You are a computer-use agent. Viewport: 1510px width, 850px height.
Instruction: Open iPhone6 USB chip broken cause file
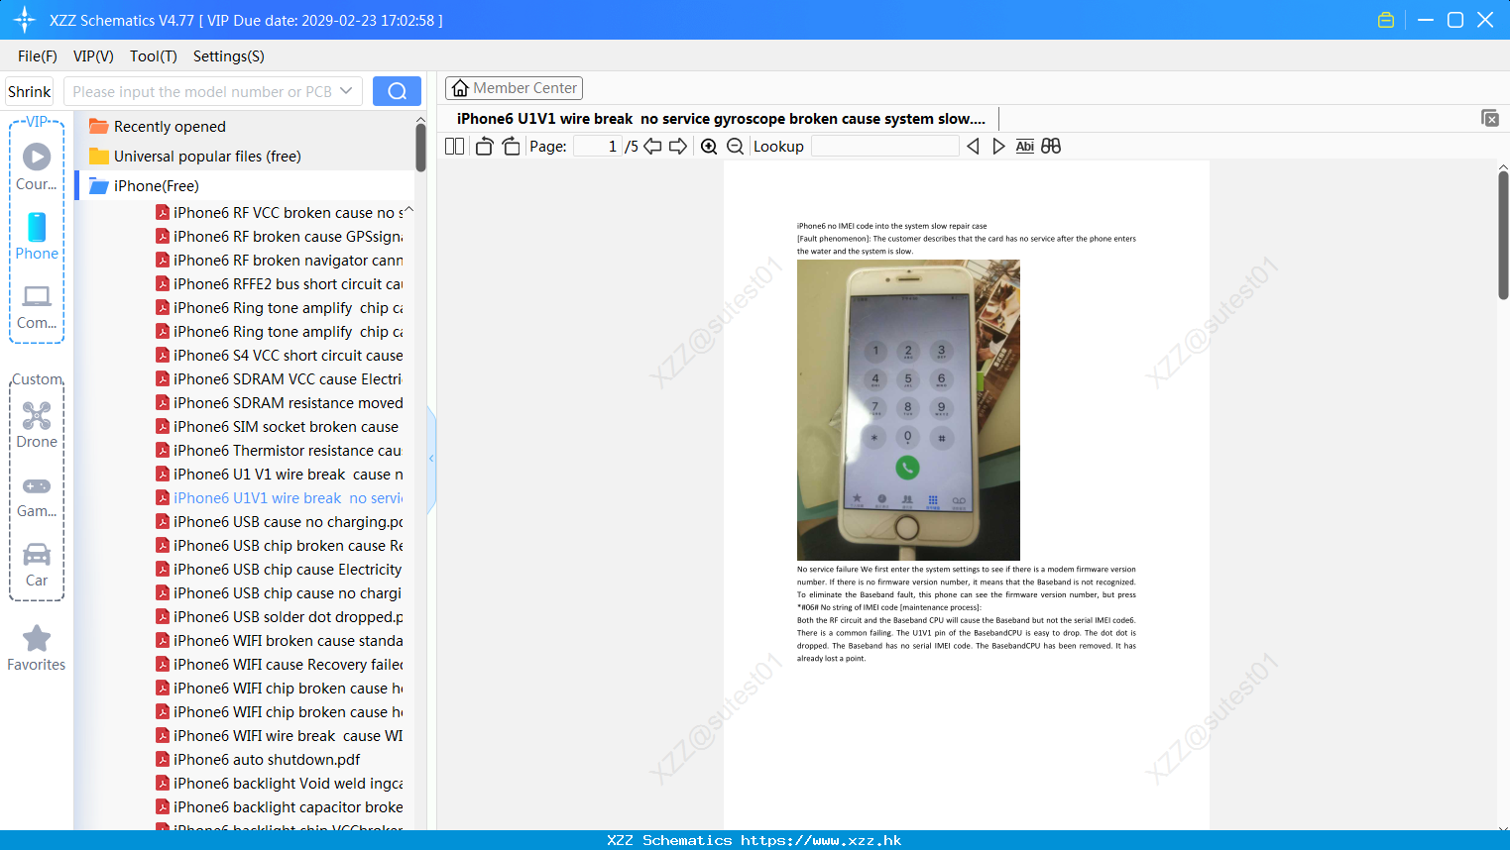pyautogui.click(x=280, y=546)
